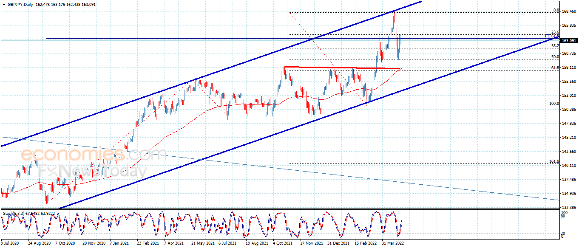The image size is (579, 248).
Task: Click the 9 Jul 2020 date label
Action: (10, 244)
